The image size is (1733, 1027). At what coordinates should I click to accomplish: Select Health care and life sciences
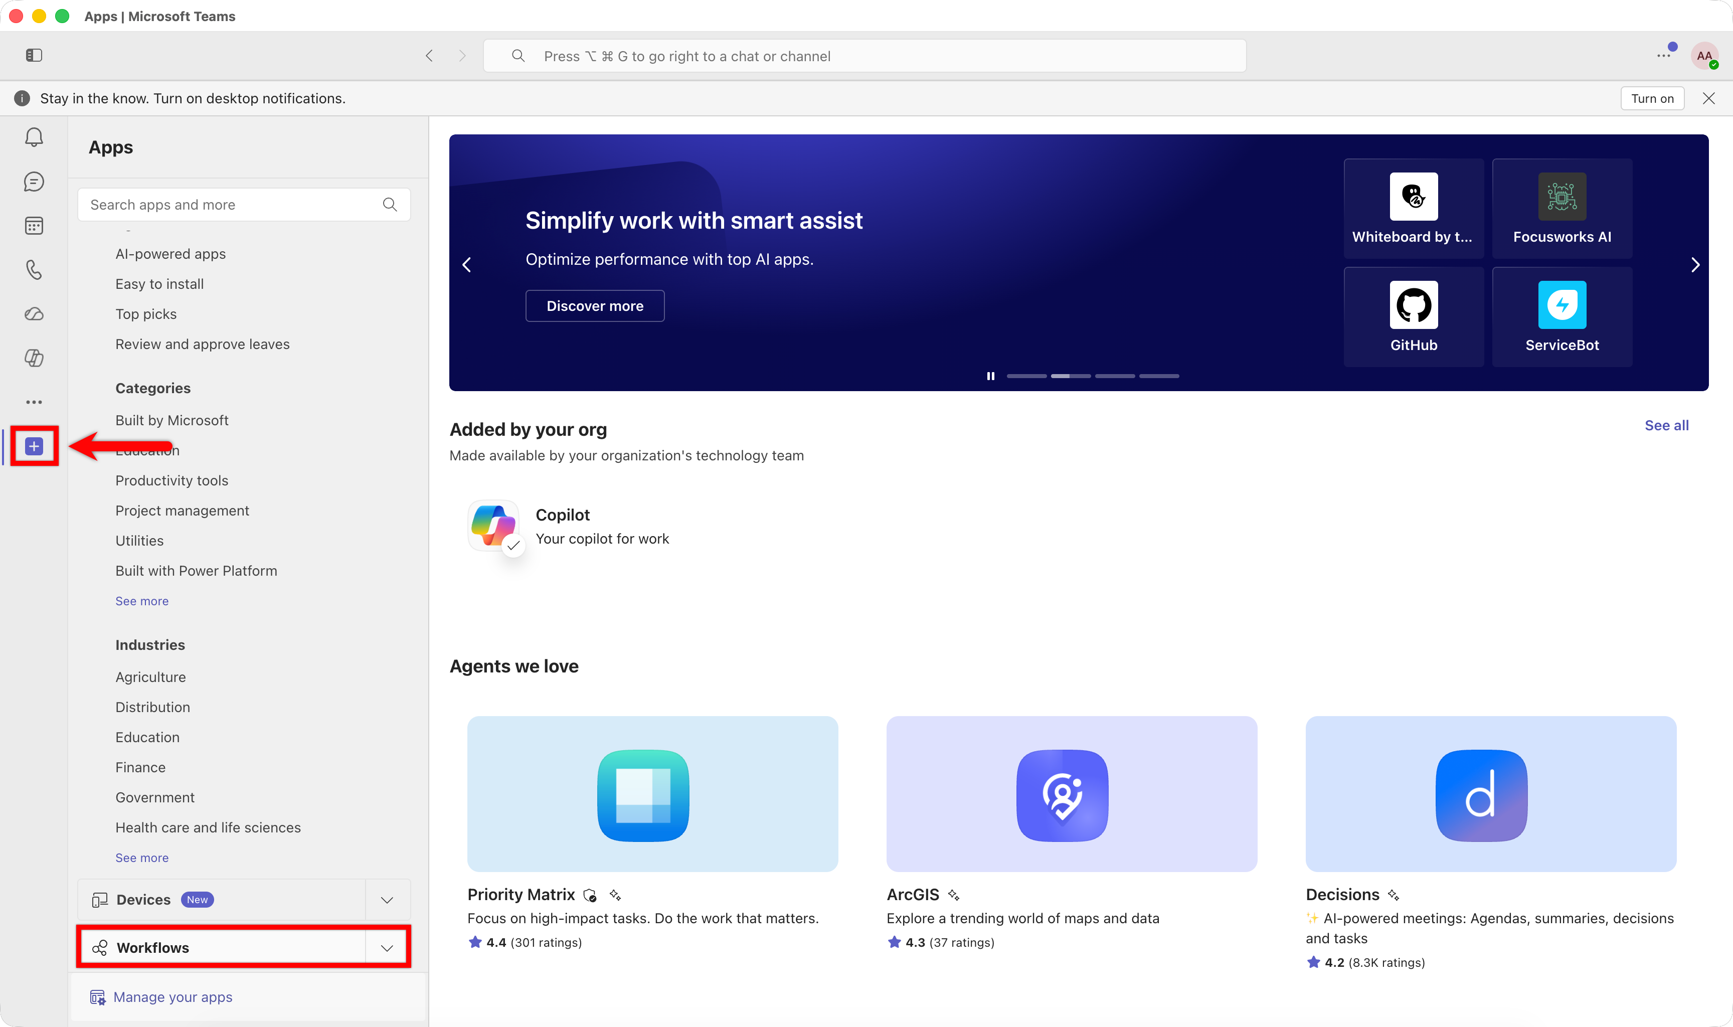pyautogui.click(x=208, y=828)
